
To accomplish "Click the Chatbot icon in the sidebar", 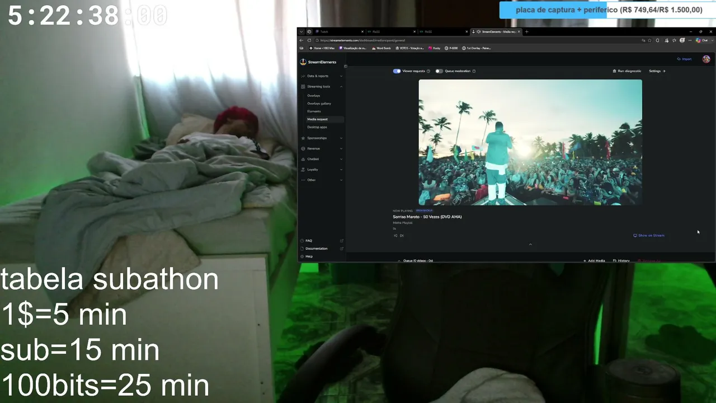I will (x=303, y=159).
